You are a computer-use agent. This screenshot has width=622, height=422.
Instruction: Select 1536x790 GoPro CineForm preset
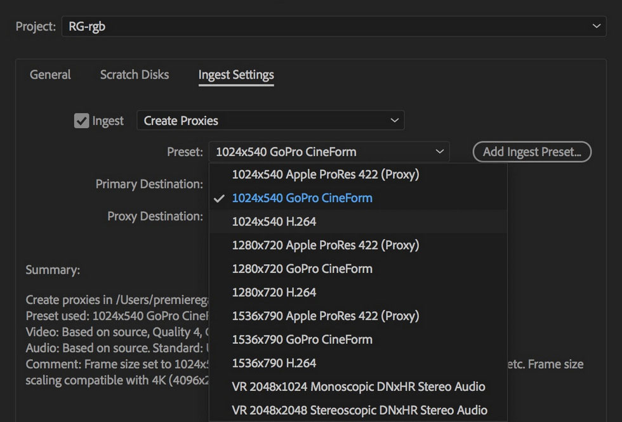302,339
